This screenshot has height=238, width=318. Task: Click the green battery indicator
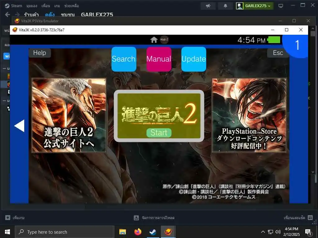(x=274, y=40)
